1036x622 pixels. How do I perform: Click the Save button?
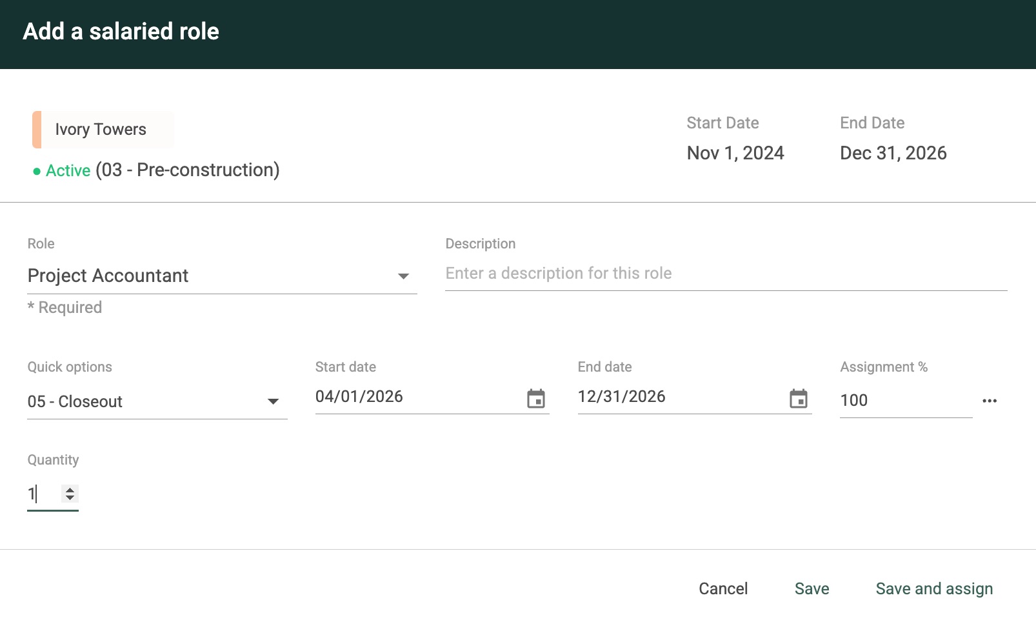812,589
